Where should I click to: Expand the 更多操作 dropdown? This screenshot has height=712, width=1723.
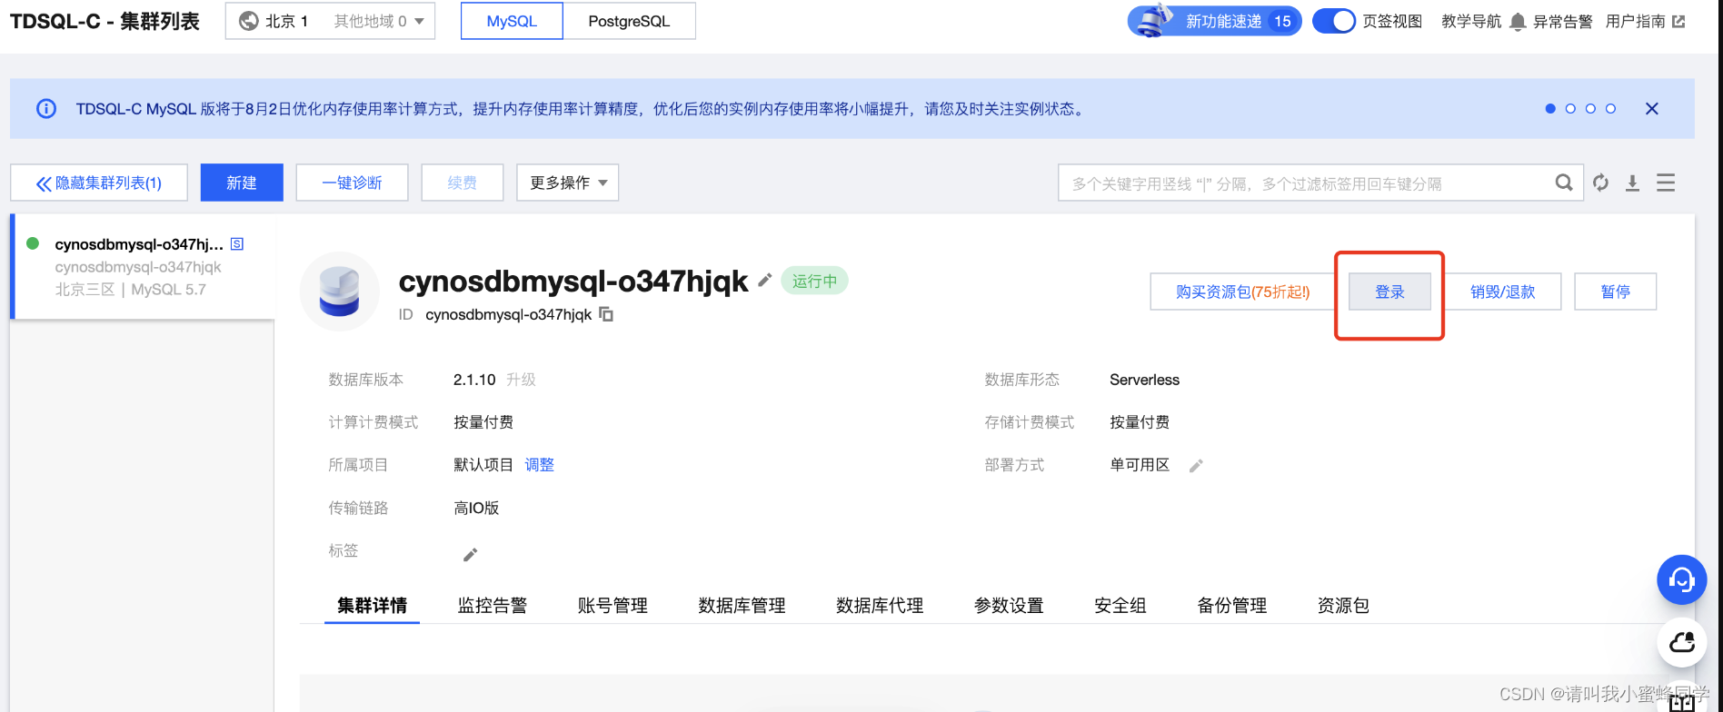click(568, 183)
